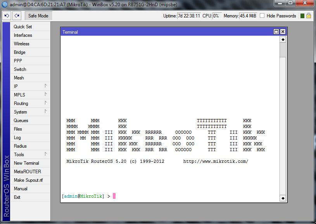
Task: Open the Switch menu
Action: [x=30, y=69]
